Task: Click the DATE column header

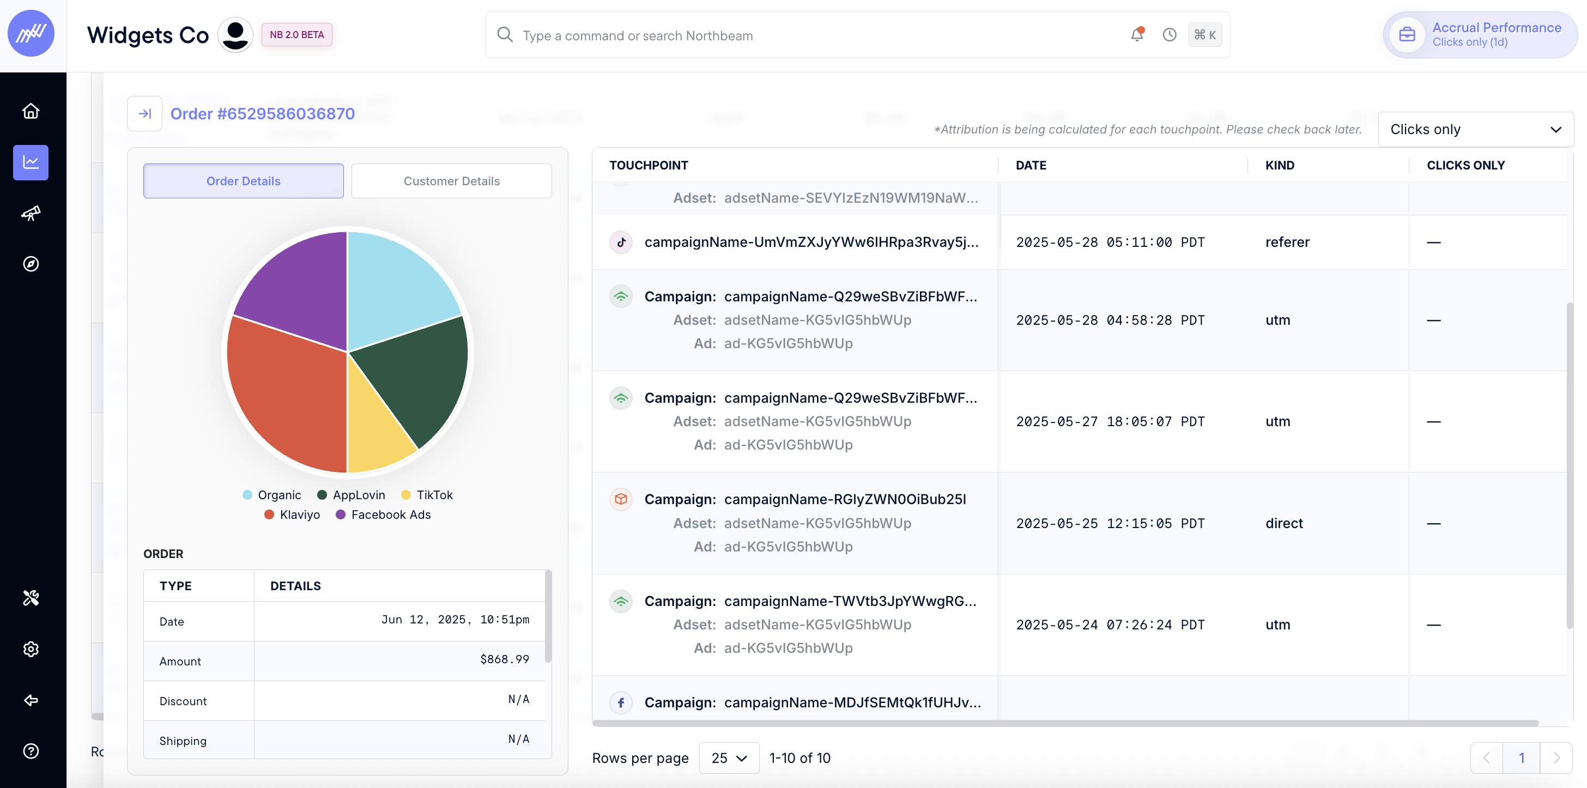Action: [x=1031, y=165]
